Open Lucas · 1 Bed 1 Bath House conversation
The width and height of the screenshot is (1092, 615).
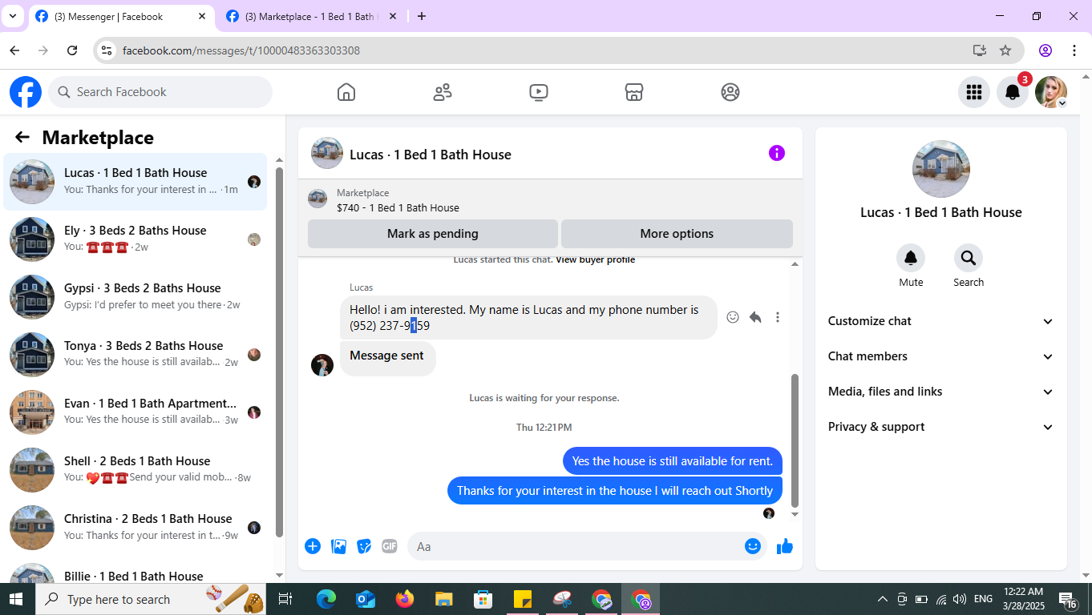click(x=135, y=182)
